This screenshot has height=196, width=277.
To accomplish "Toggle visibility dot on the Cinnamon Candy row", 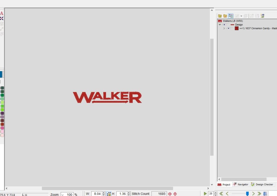I will [229, 28].
